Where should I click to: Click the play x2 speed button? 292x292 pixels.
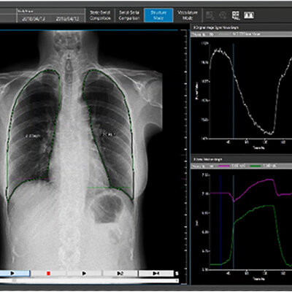click(x=120, y=274)
